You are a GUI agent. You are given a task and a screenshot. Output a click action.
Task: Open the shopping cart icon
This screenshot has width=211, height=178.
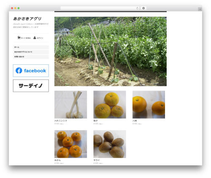click(19, 37)
